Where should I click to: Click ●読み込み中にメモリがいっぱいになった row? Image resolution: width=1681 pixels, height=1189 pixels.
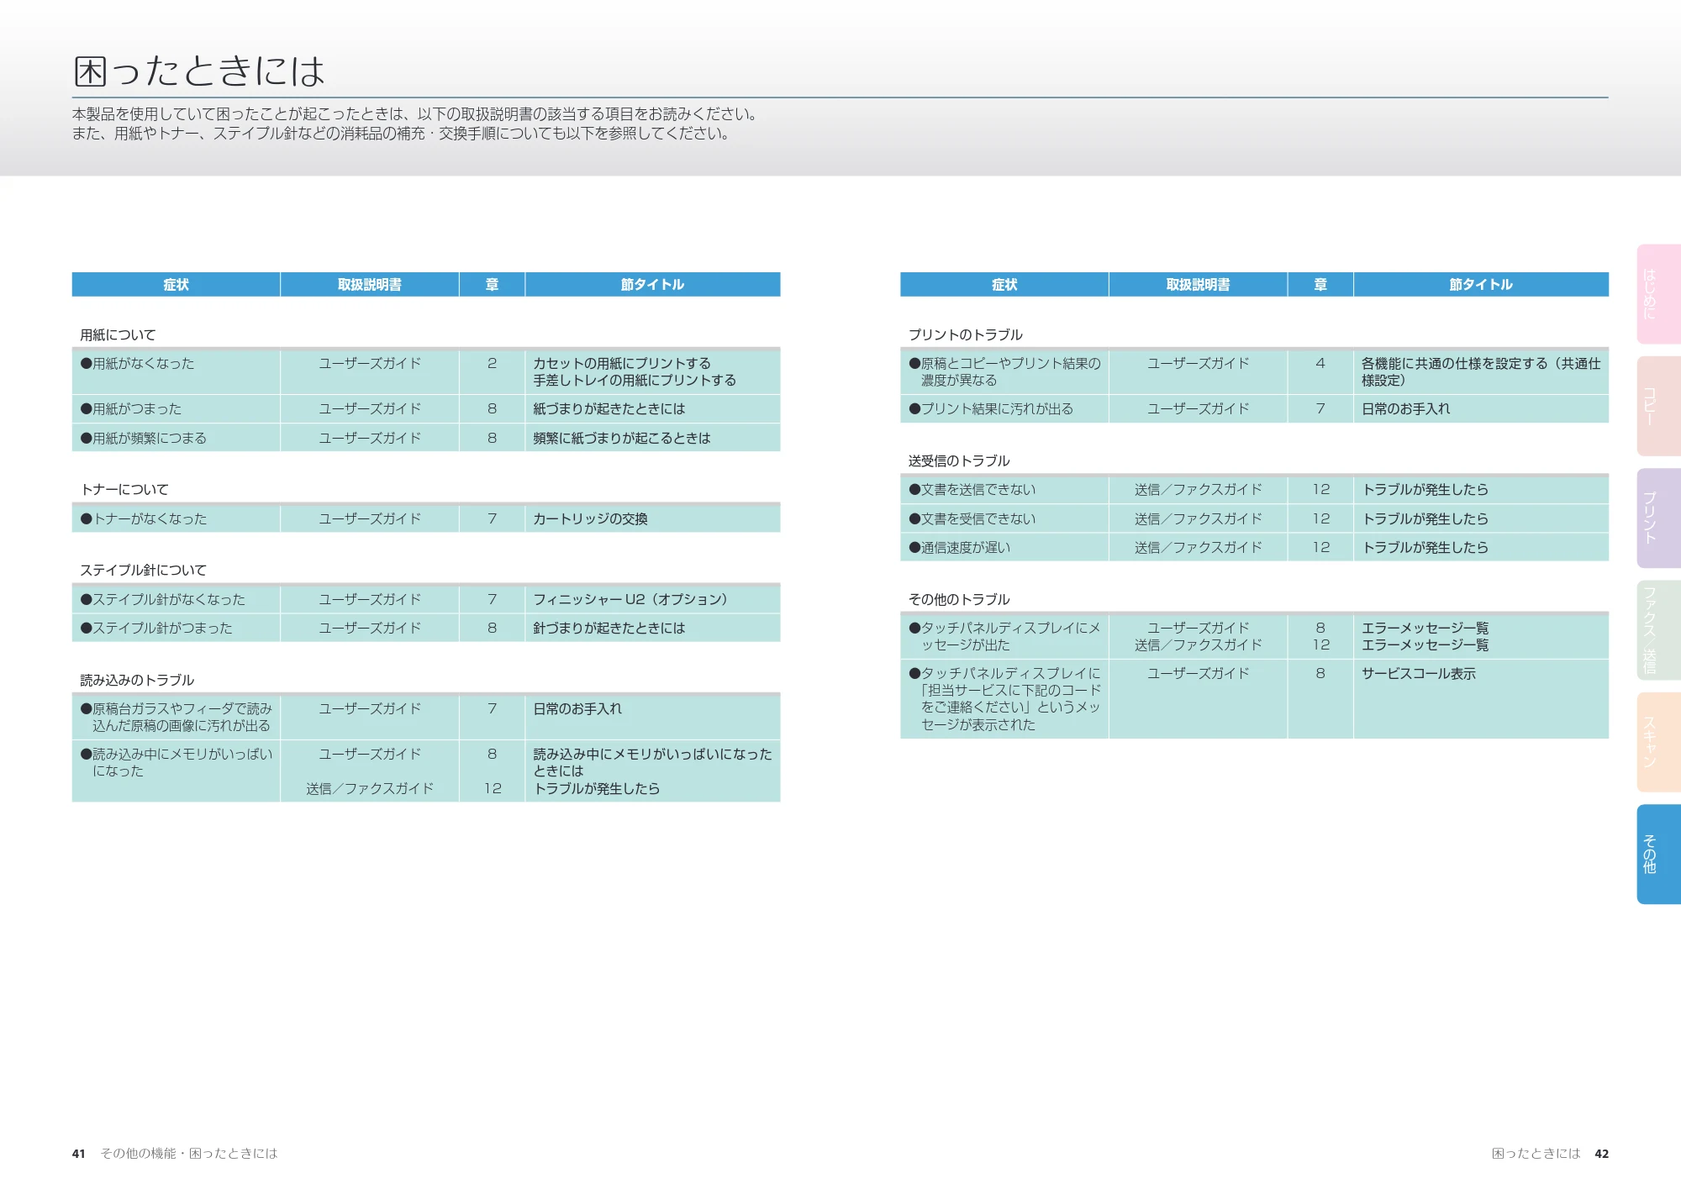tap(426, 771)
